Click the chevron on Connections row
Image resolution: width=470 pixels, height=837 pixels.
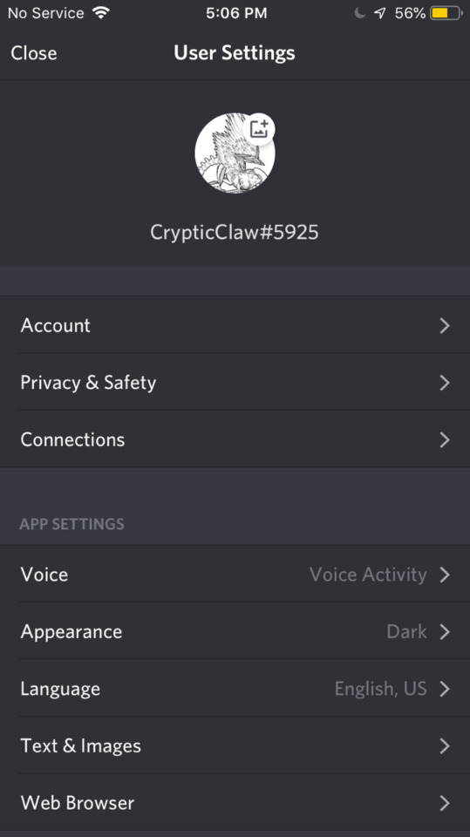(445, 439)
